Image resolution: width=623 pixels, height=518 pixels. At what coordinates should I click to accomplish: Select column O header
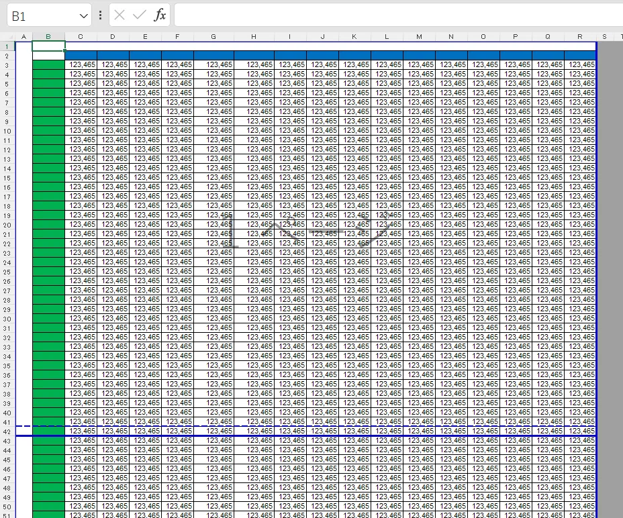point(483,37)
